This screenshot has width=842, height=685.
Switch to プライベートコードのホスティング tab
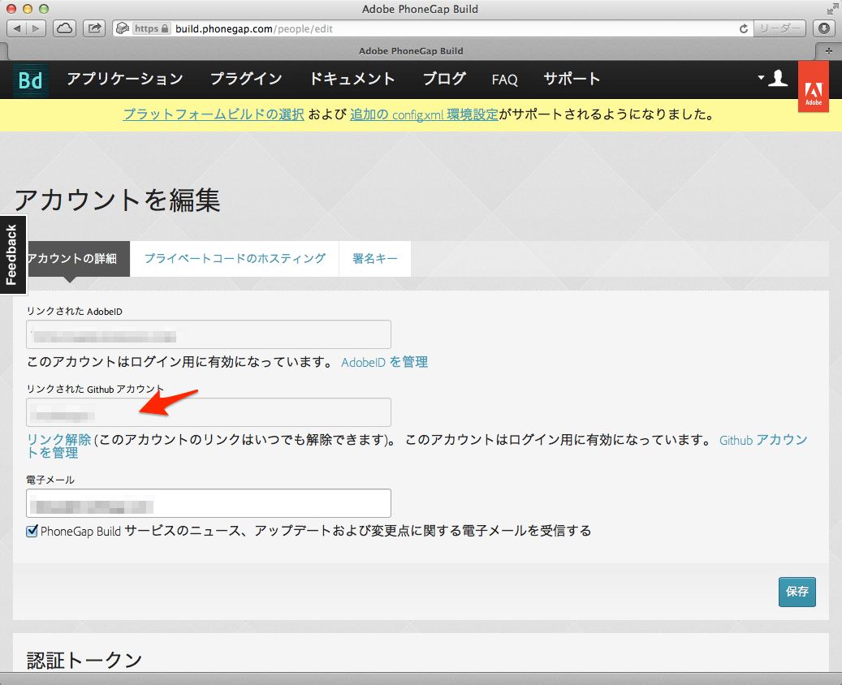point(235,259)
